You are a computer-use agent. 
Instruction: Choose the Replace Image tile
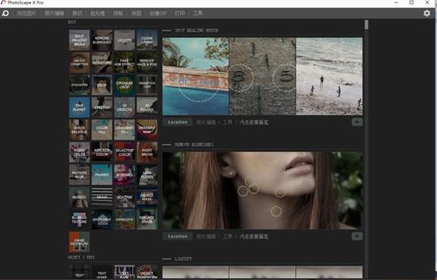tap(147, 220)
